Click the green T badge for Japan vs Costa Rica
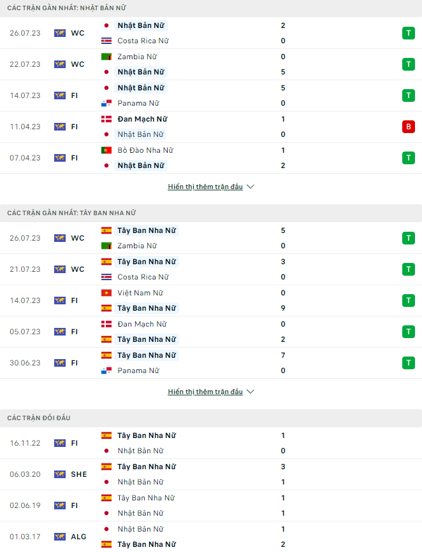Viewport: 422px width, 552px height. point(408,33)
